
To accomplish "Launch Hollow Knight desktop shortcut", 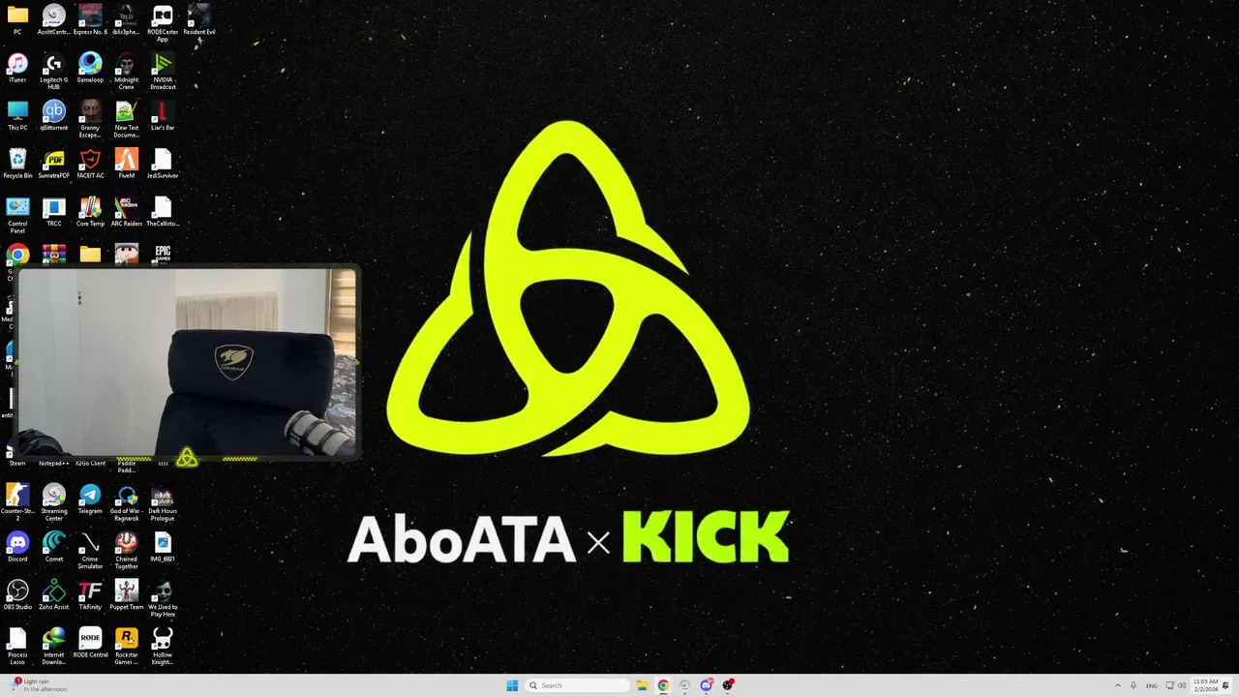I will (163, 646).
